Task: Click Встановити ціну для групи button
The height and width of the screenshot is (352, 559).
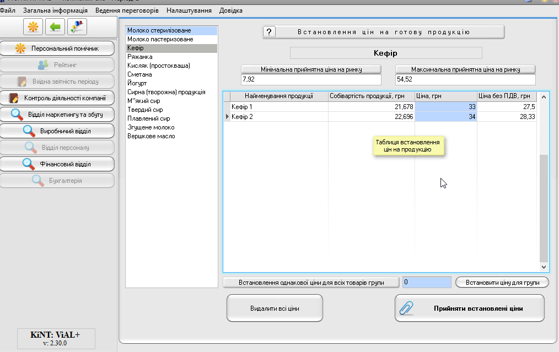Action: click(502, 283)
